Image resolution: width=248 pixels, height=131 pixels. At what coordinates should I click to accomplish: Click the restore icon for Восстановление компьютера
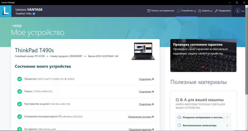[x=179, y=125]
